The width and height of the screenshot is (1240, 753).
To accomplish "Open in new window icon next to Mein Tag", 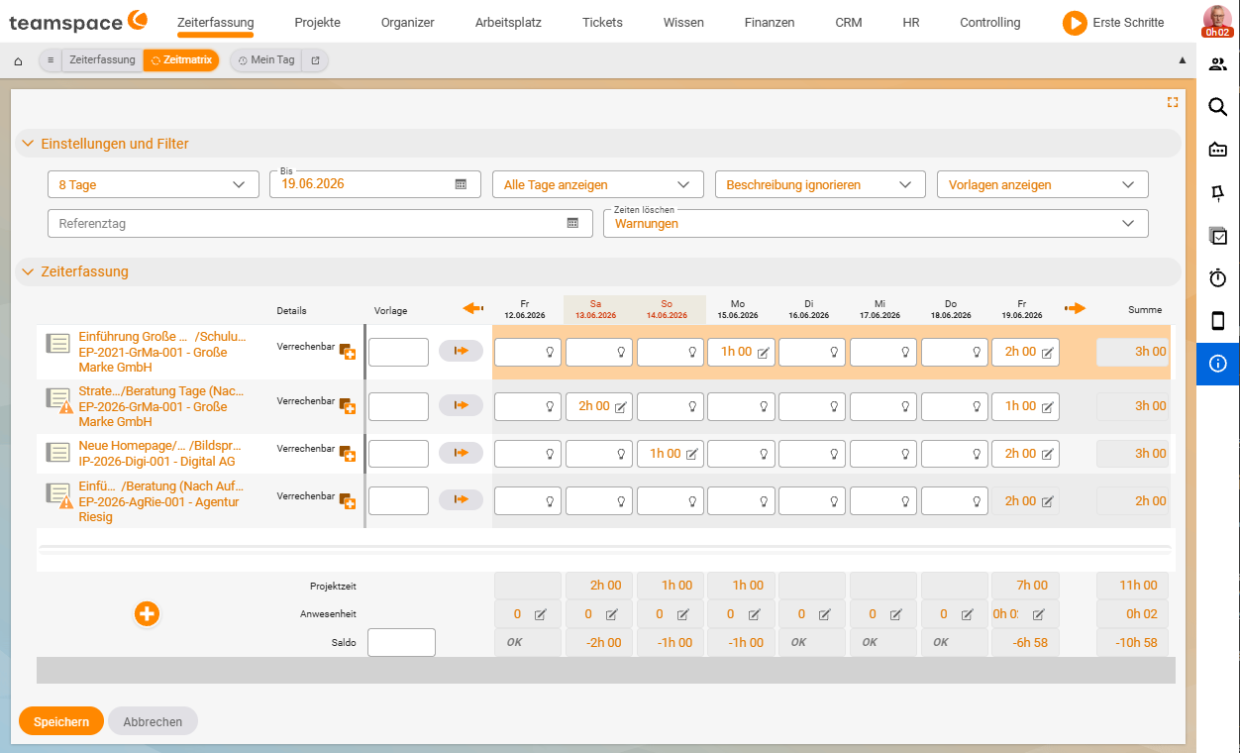I will (x=315, y=60).
